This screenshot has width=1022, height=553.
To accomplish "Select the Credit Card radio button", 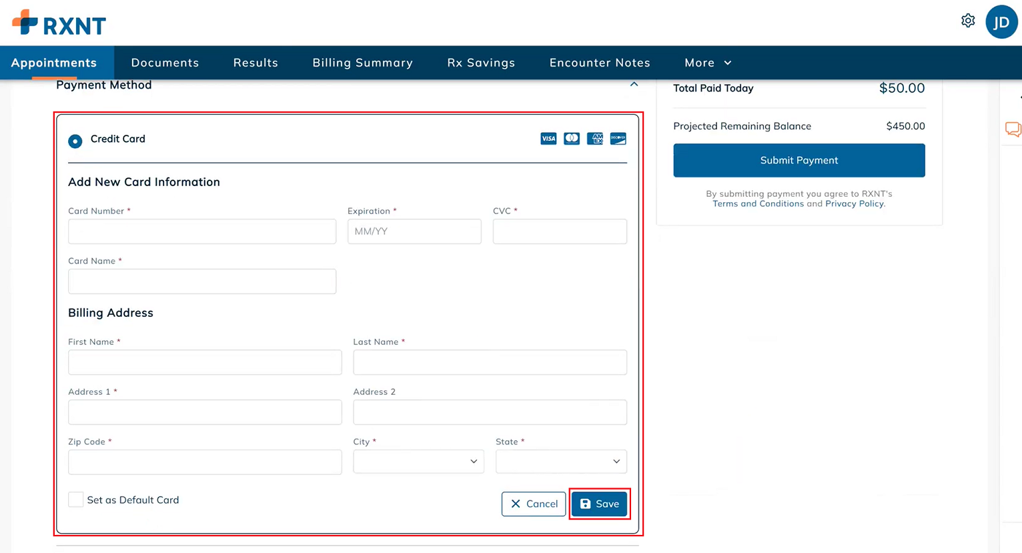I will 75,141.
